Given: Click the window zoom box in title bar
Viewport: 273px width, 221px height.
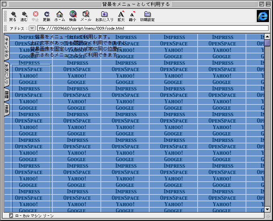Looking at the screenshot, I should click(262, 4).
